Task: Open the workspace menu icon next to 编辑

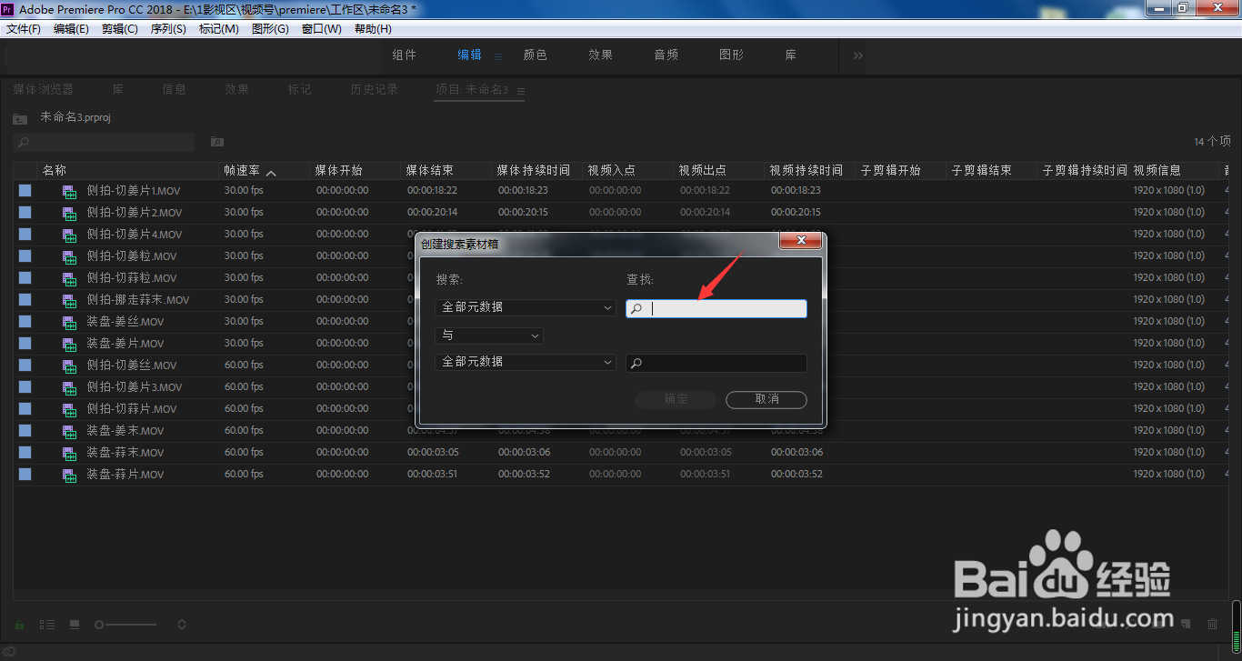Action: [x=498, y=56]
